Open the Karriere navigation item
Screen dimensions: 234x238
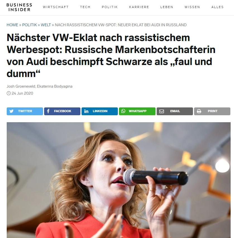pos(139,7)
